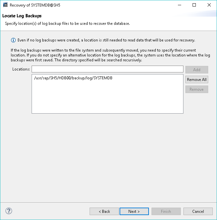Click the 'Locations:' label
Image resolution: width=217 pixels, height=220 pixels.
click(21, 69)
